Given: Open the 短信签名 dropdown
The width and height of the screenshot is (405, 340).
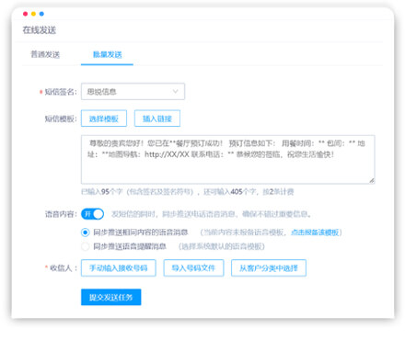Looking at the screenshot, I should pos(133,91).
